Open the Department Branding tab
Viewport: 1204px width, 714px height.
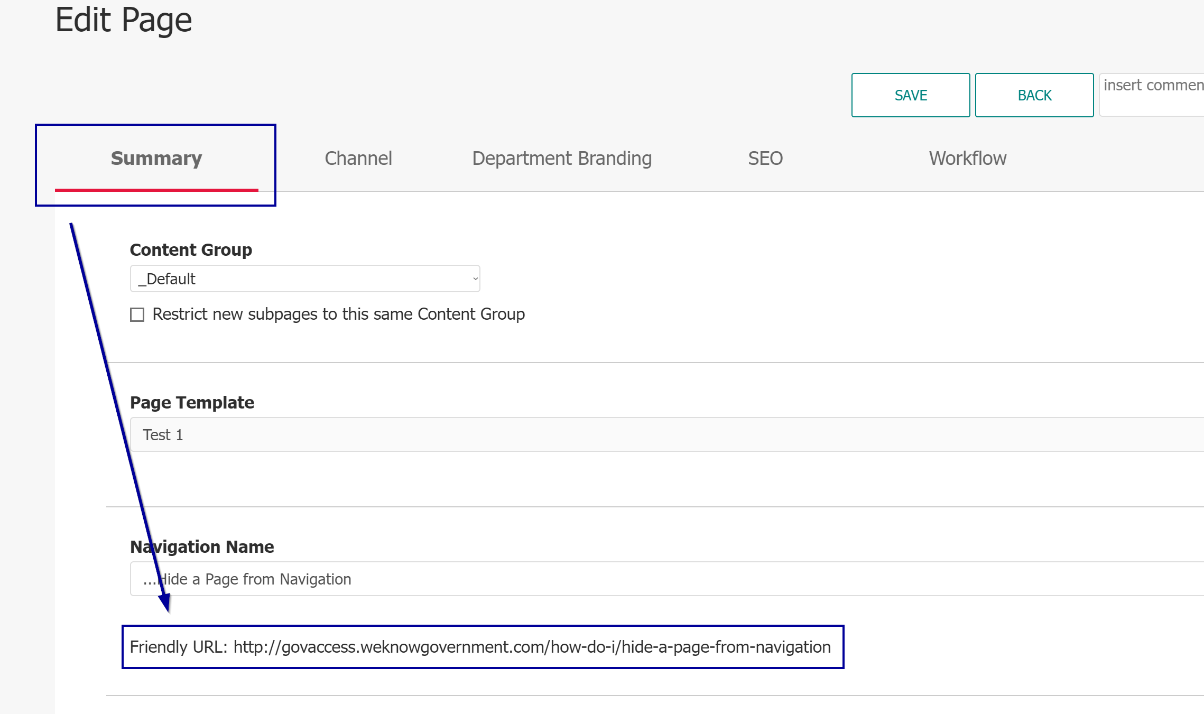pos(562,158)
